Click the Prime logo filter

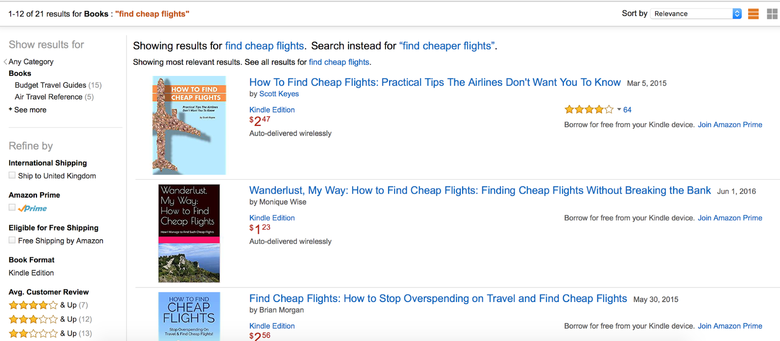(x=33, y=208)
